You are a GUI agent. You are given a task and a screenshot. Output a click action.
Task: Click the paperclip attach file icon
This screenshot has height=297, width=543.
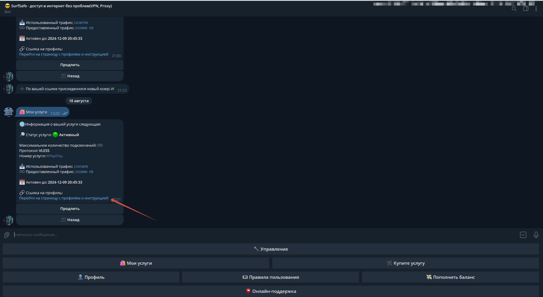pyautogui.click(x=7, y=235)
